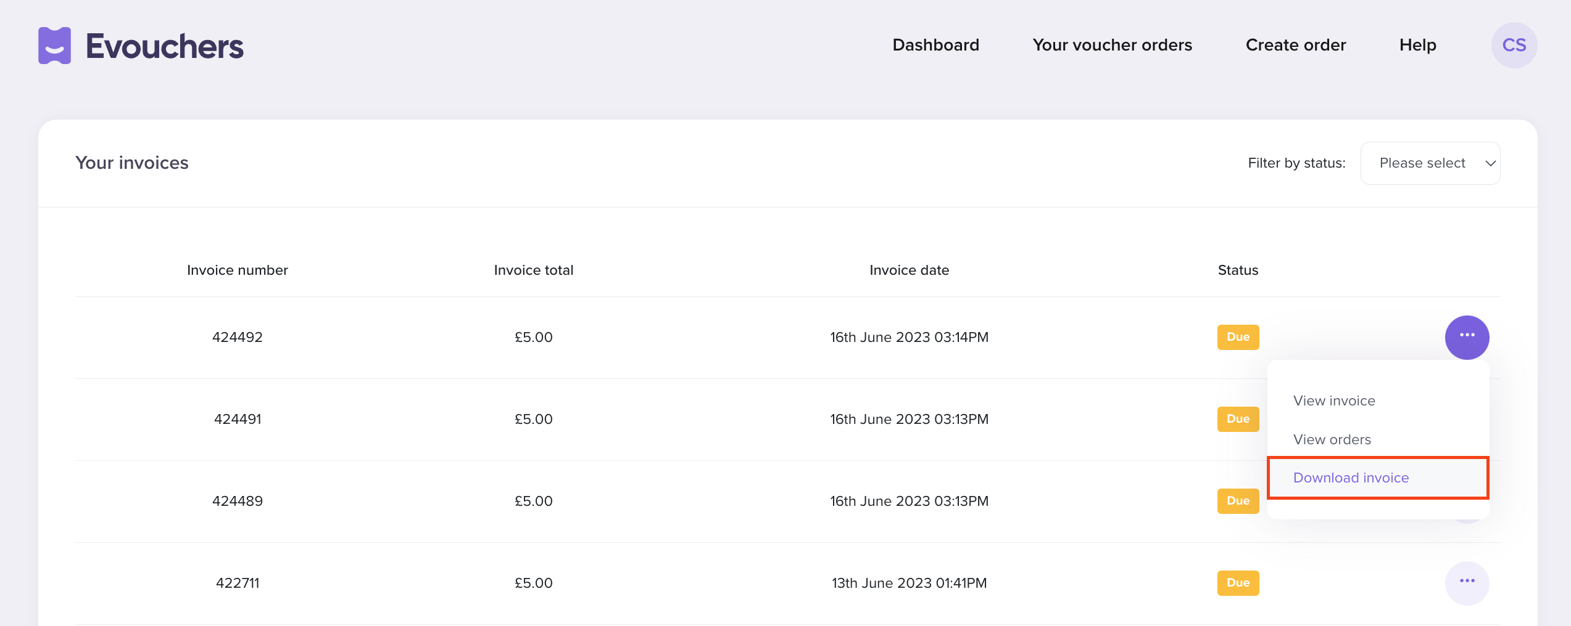Click the Invoice date column header
Image resolution: width=1571 pixels, height=626 pixels.
tap(909, 270)
